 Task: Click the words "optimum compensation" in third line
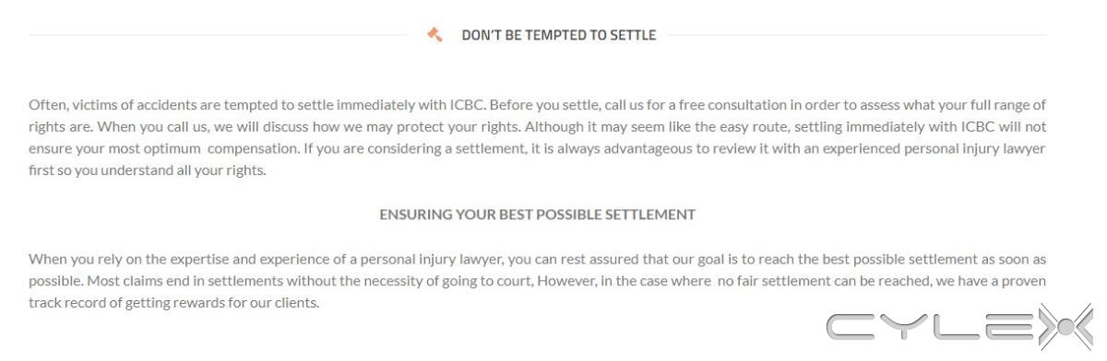pos(222,148)
